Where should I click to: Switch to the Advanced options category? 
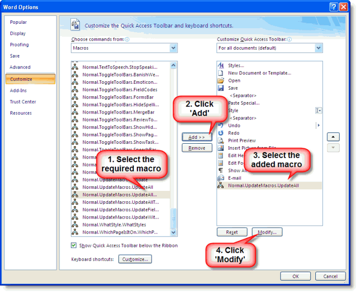20,67
